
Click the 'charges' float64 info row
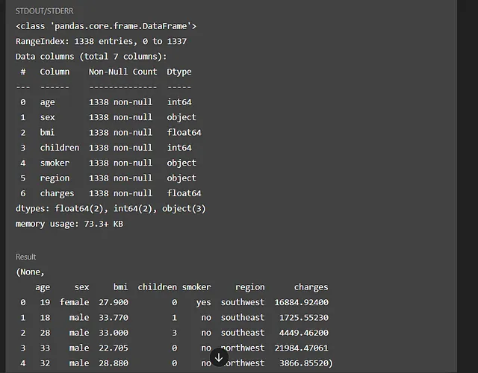[111, 194]
